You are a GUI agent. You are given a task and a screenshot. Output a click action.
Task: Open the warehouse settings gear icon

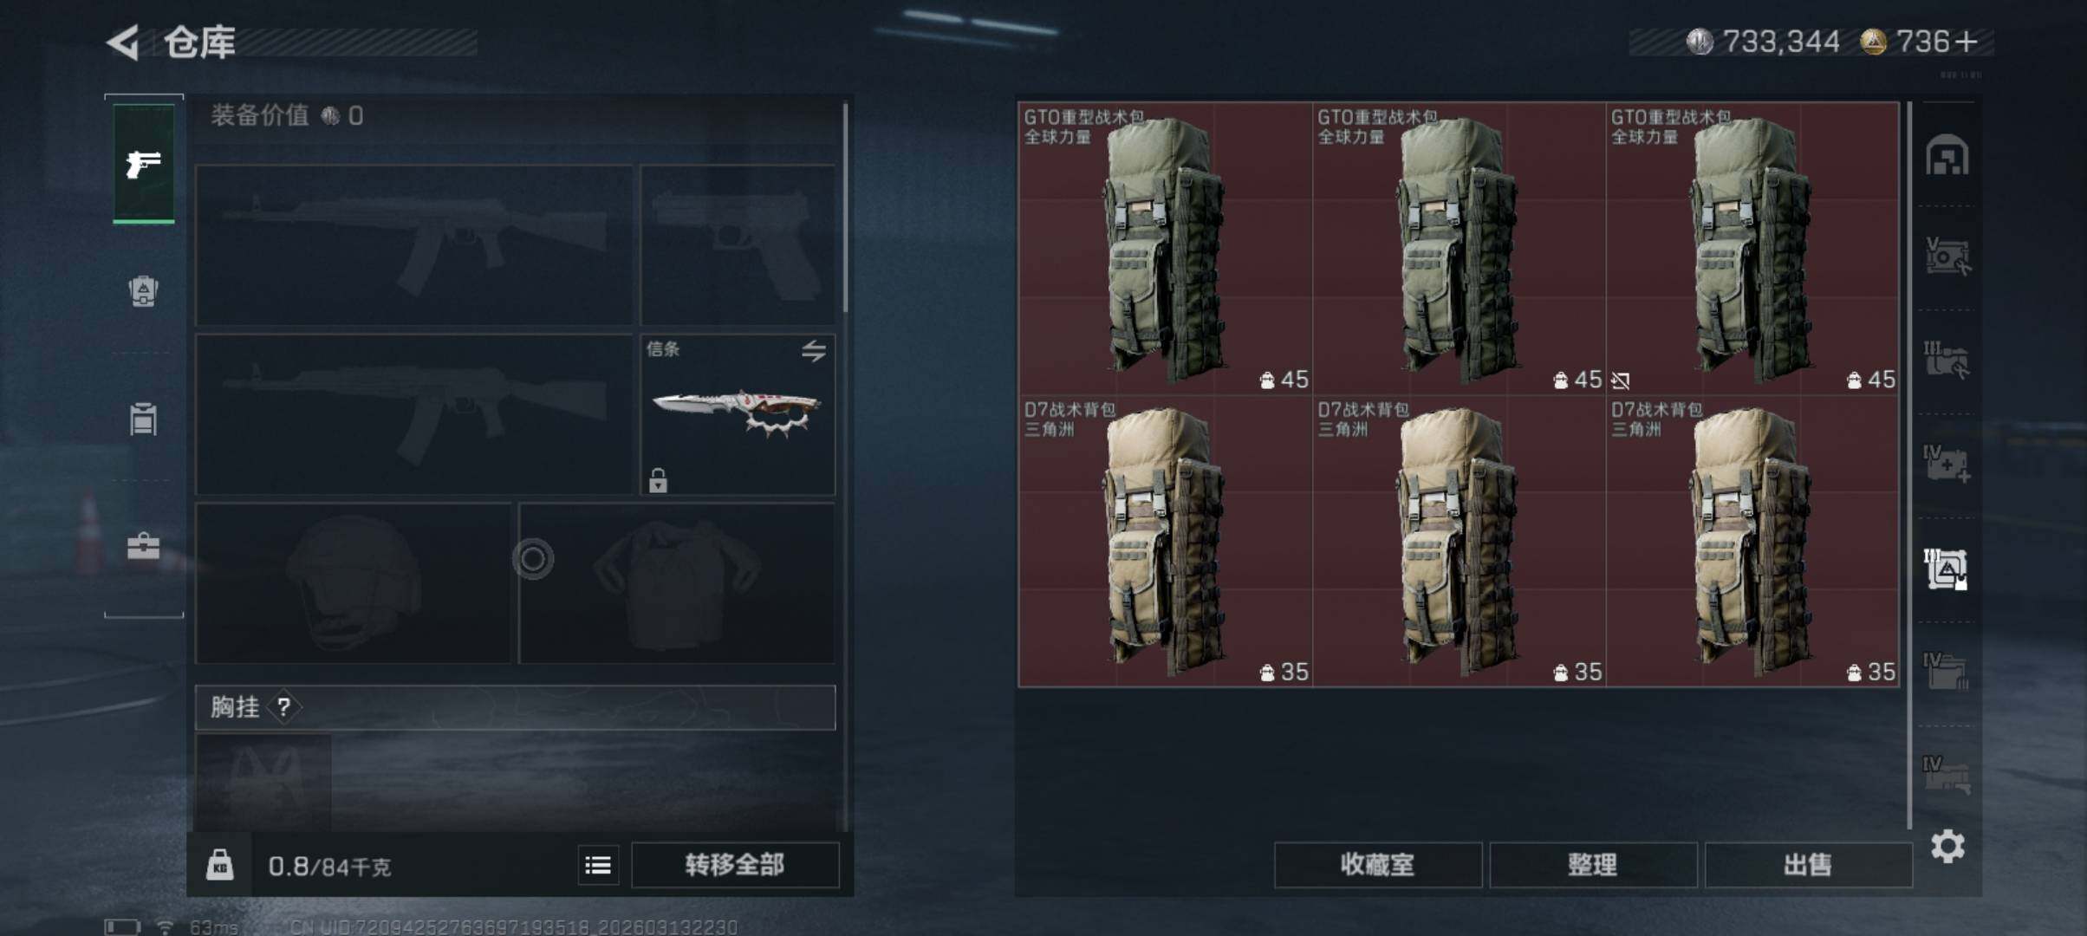[x=1947, y=846]
